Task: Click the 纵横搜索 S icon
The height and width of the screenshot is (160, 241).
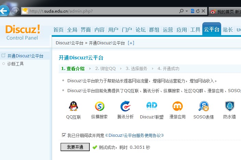Action: click(100, 106)
